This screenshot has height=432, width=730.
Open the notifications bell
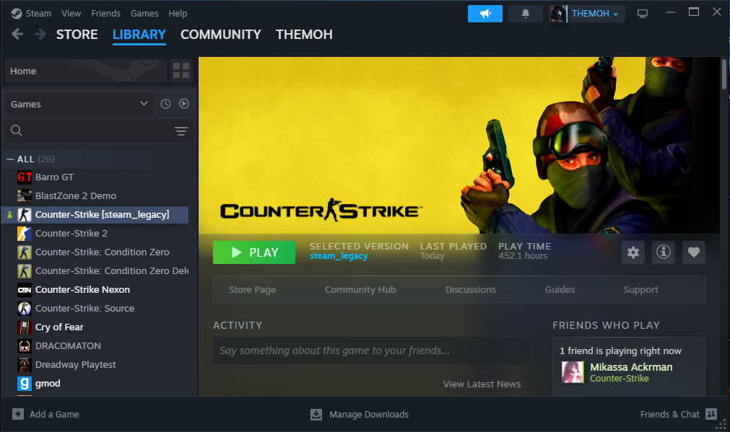[x=525, y=14]
